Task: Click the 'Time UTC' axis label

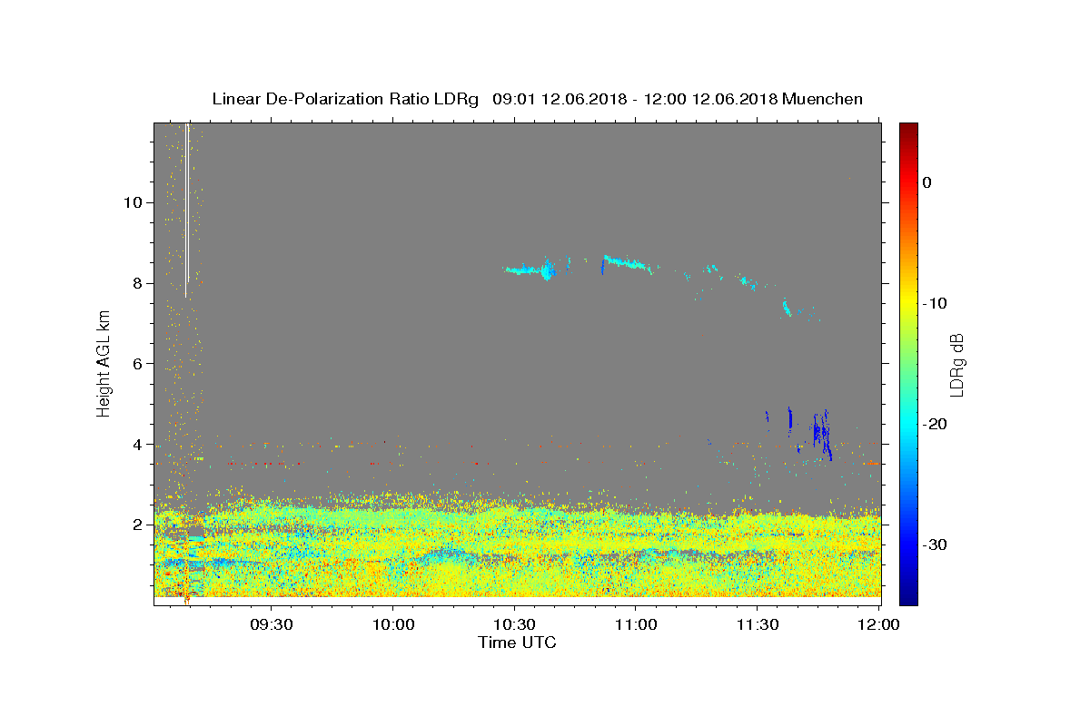Action: [517, 643]
